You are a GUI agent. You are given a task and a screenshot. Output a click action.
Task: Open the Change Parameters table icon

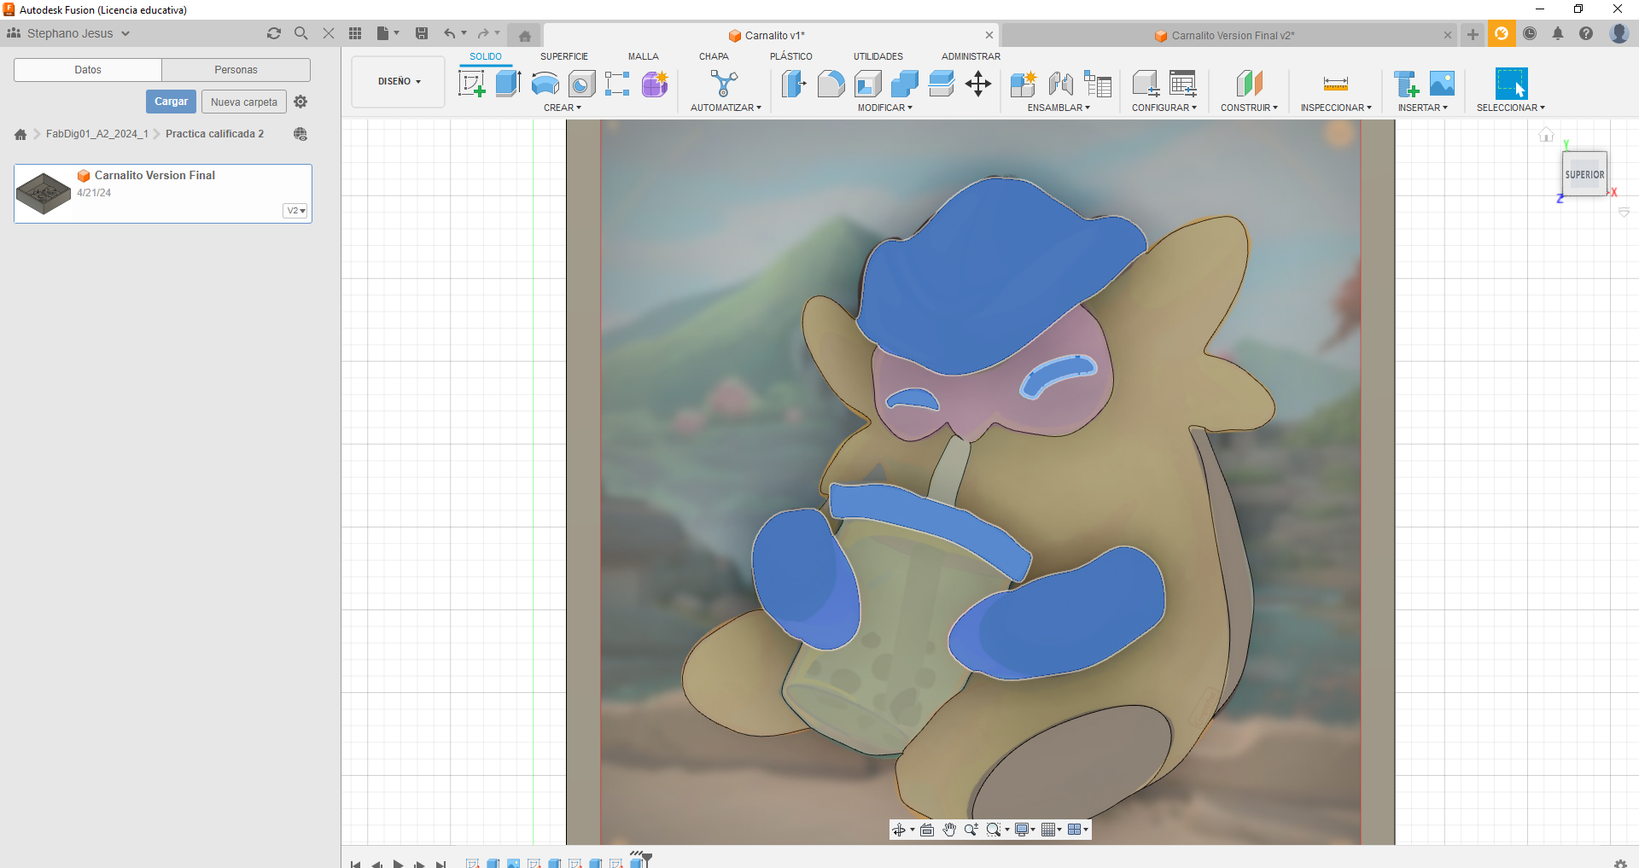(x=1183, y=84)
